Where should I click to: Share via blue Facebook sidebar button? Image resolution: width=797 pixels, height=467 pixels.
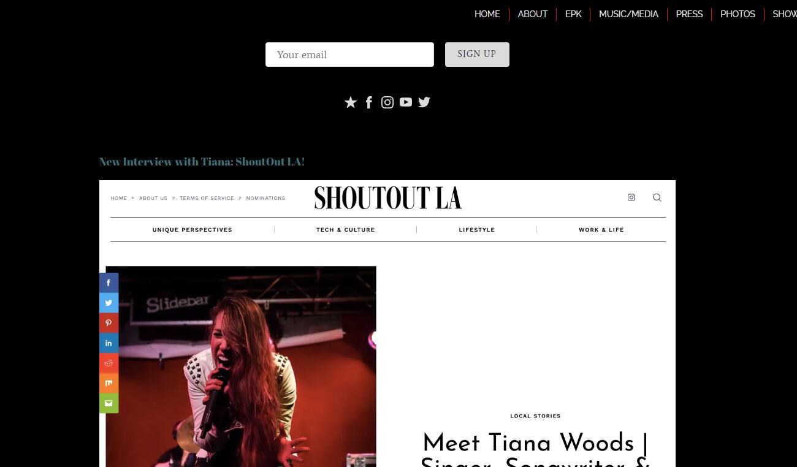point(109,283)
